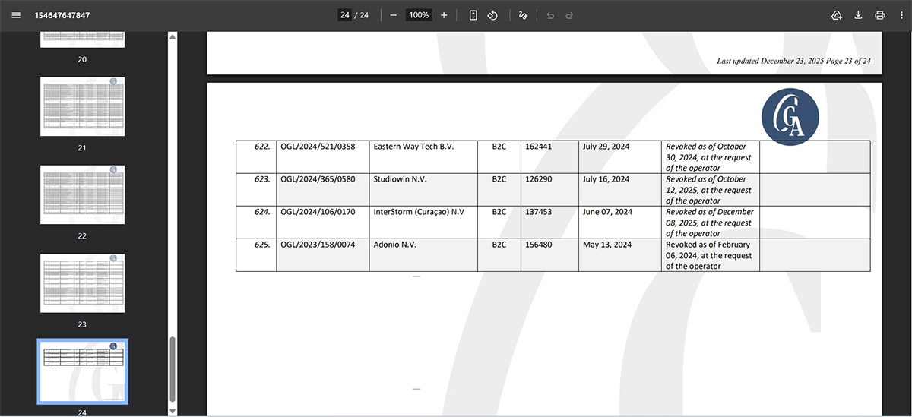The width and height of the screenshot is (912, 417).
Task: Click the fit to page icon
Action: point(473,15)
